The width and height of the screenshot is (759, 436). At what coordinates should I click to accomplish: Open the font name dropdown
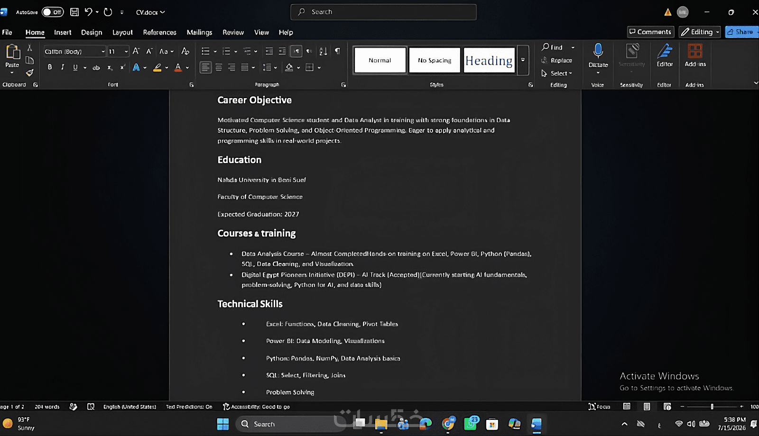click(x=102, y=51)
